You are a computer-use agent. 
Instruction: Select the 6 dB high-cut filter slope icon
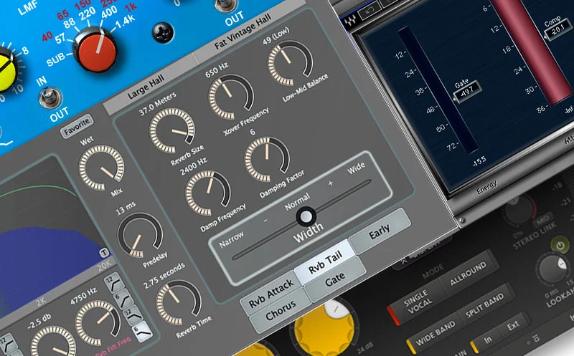coord(122,299)
